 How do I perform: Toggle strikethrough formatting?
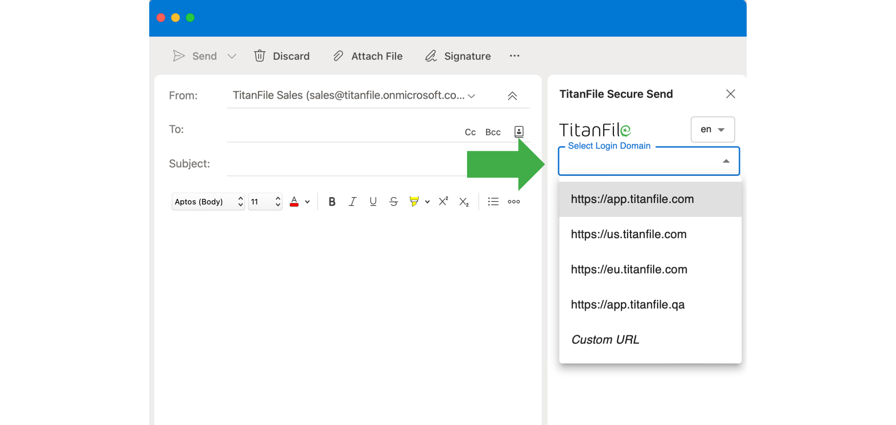tap(393, 201)
